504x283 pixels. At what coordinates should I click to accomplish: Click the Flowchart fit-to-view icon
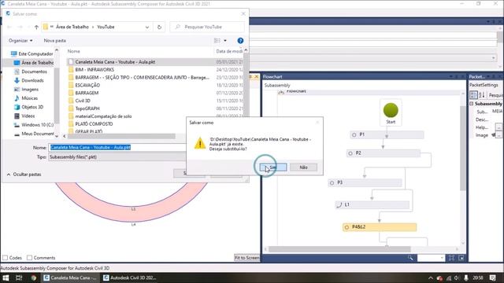pyautogui.click(x=451, y=258)
